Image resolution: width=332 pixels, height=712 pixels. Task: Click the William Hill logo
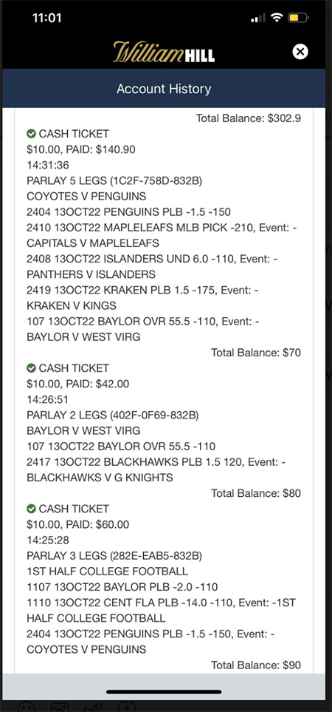[164, 52]
